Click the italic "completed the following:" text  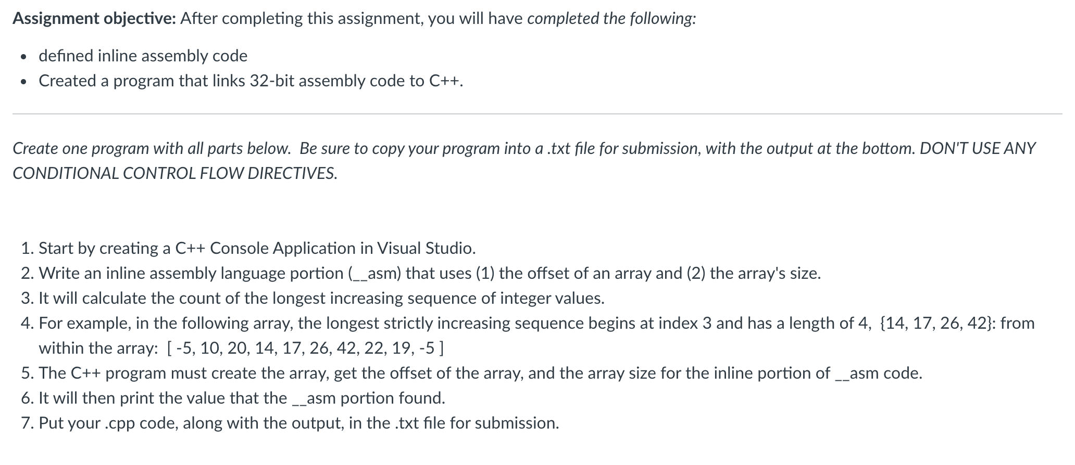[x=611, y=19]
